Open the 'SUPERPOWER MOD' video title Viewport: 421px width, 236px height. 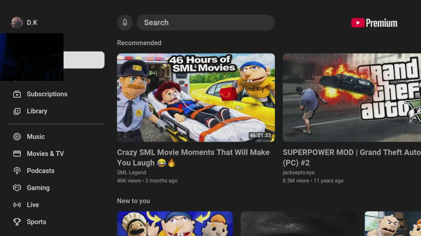coord(352,157)
